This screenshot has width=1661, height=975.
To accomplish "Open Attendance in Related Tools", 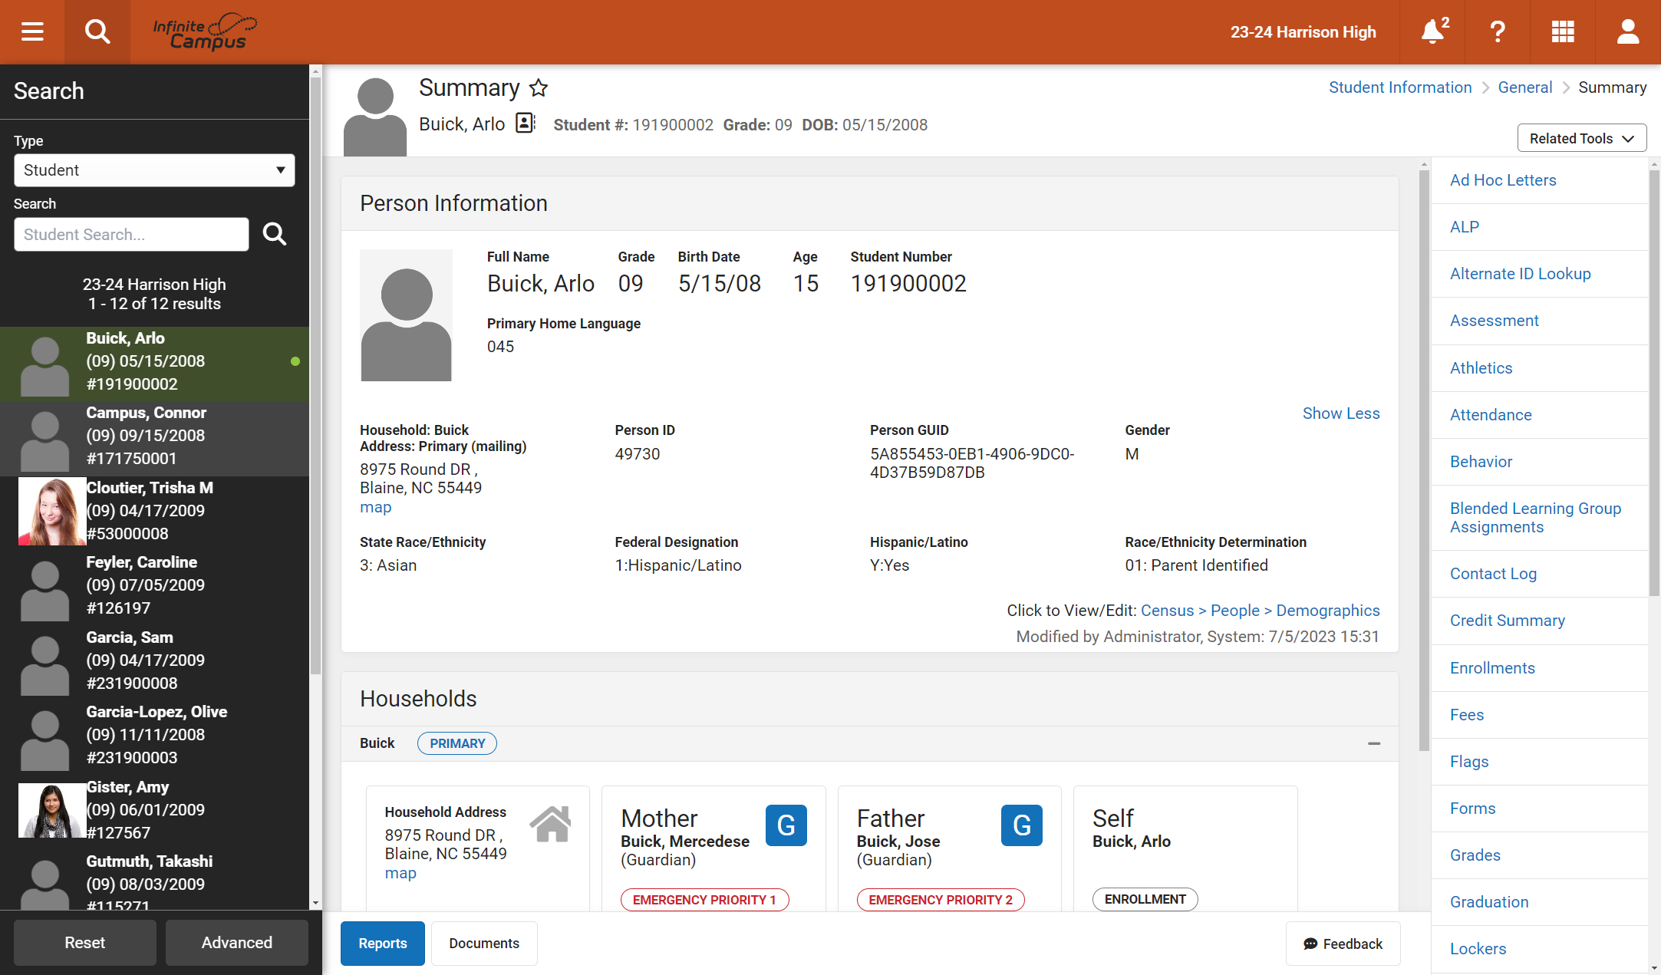I will point(1491,415).
